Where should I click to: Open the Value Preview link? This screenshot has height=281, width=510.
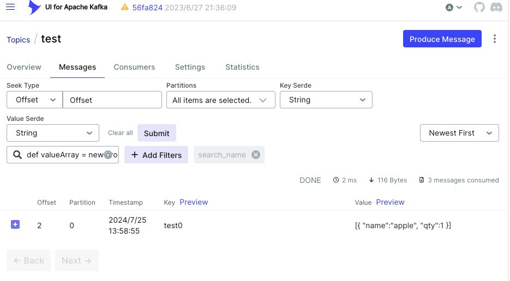[x=390, y=202]
